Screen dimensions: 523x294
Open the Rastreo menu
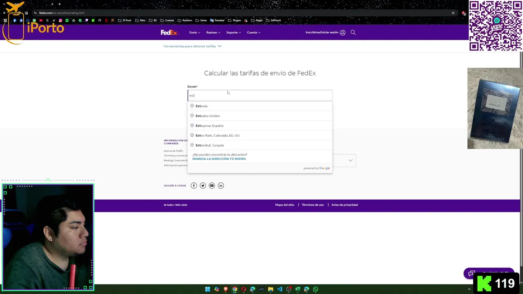point(213,33)
